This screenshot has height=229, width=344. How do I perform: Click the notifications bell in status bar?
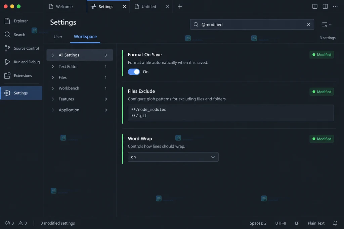pos(335,223)
